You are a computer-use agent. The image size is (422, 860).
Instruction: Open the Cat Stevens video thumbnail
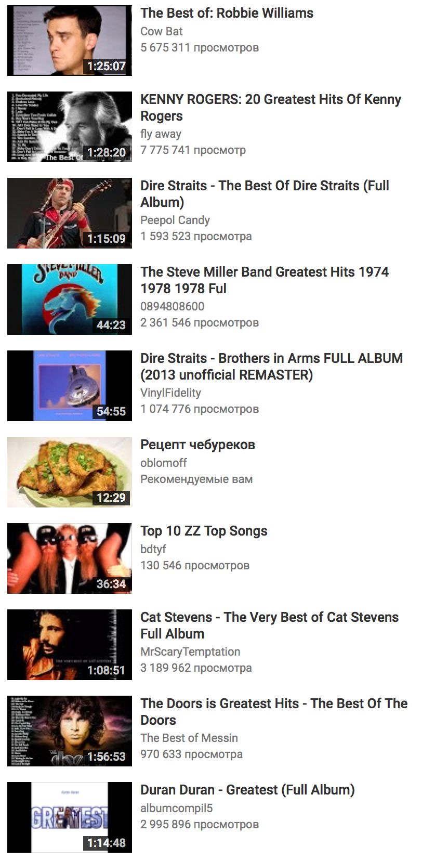coord(69,645)
